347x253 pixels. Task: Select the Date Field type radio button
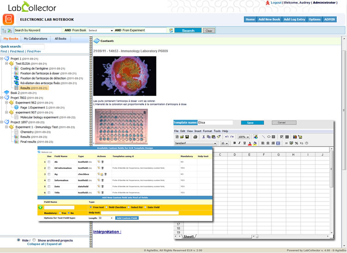(145, 207)
